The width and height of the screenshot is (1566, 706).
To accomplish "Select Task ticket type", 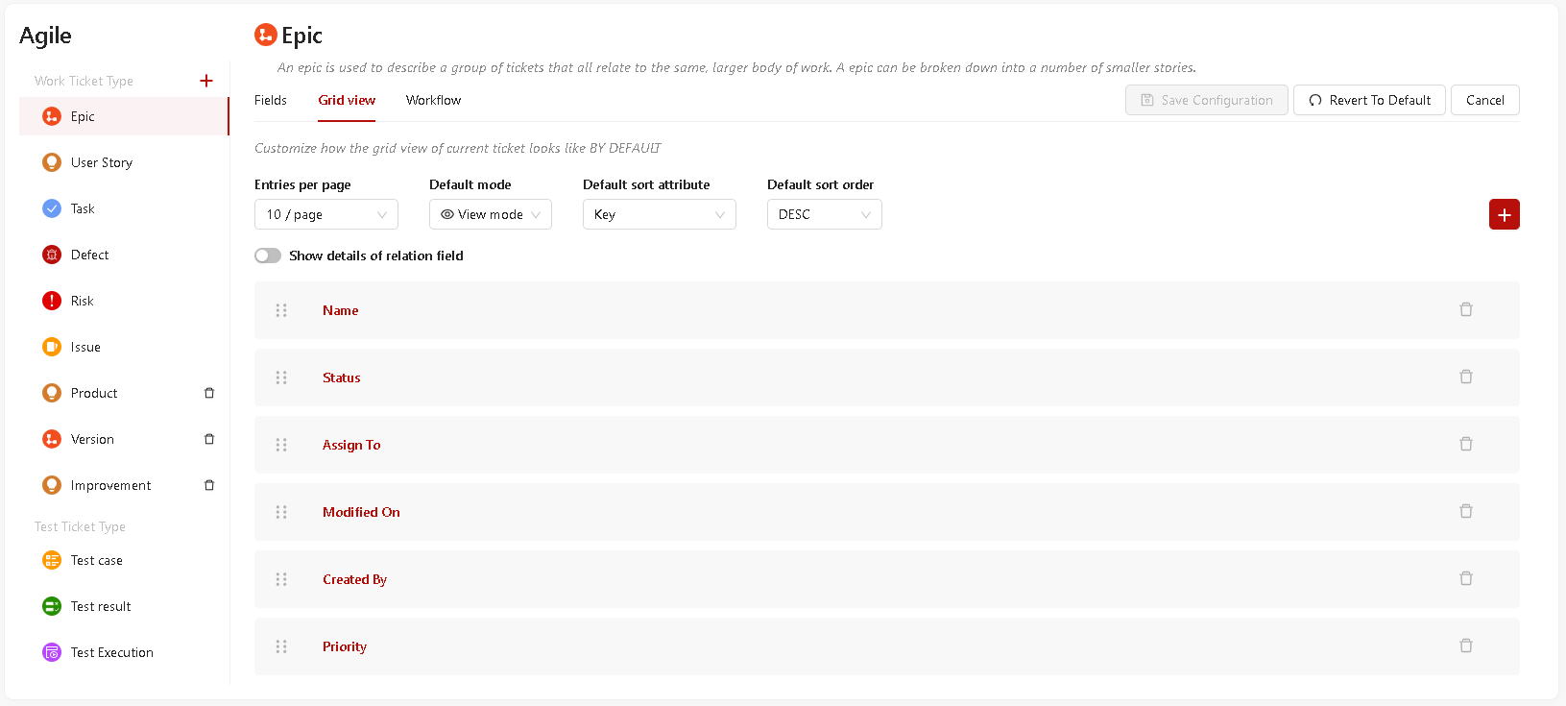I will pos(124,208).
